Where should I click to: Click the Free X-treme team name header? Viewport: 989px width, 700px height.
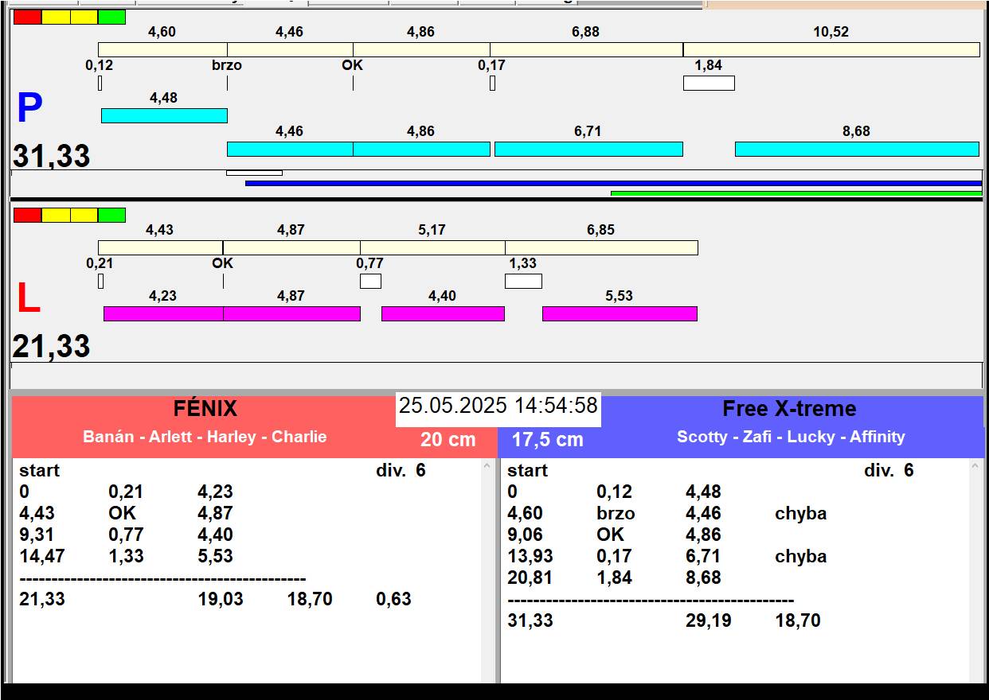789,409
